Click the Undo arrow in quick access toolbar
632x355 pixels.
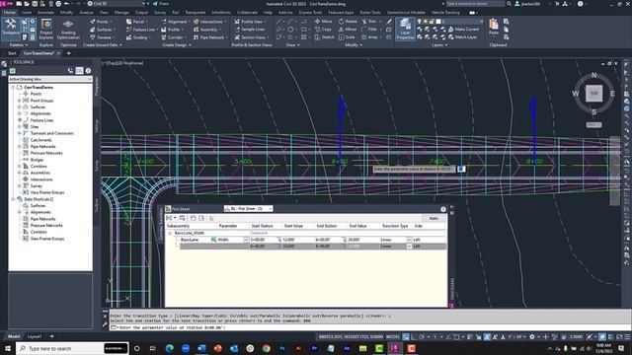pyautogui.click(x=67, y=4)
